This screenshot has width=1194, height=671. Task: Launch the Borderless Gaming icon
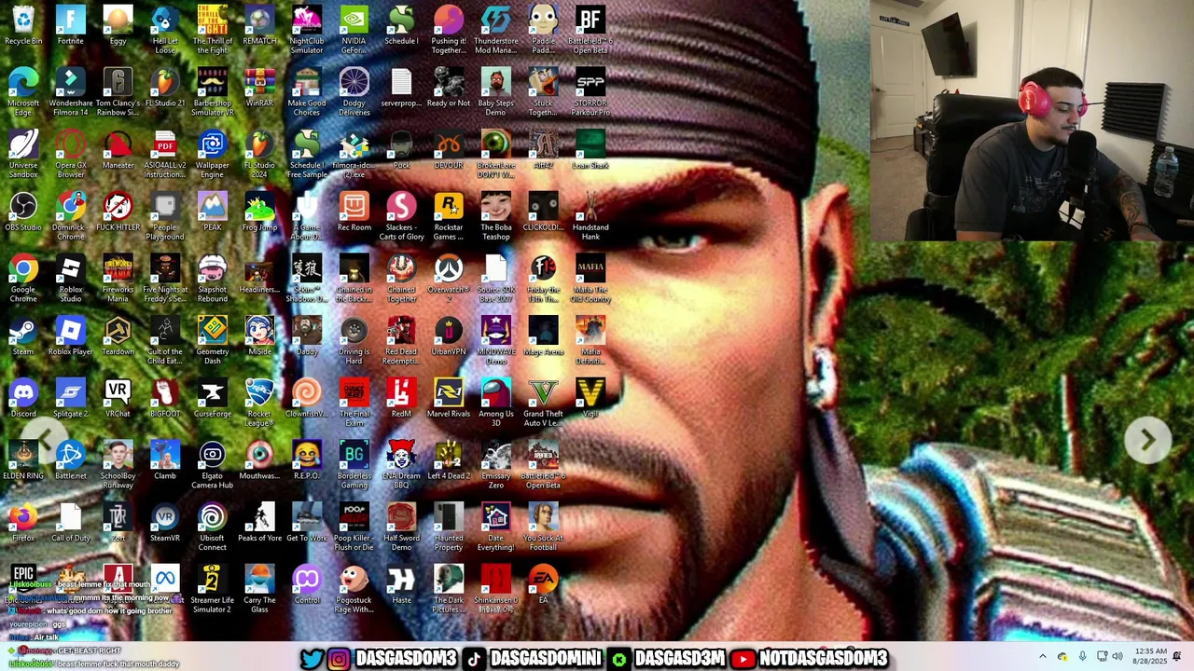point(354,464)
